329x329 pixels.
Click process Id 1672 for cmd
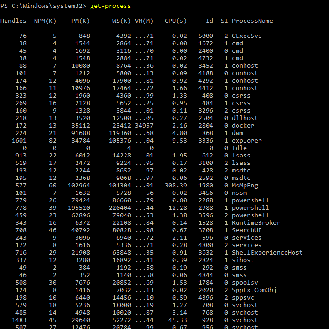point(206,43)
